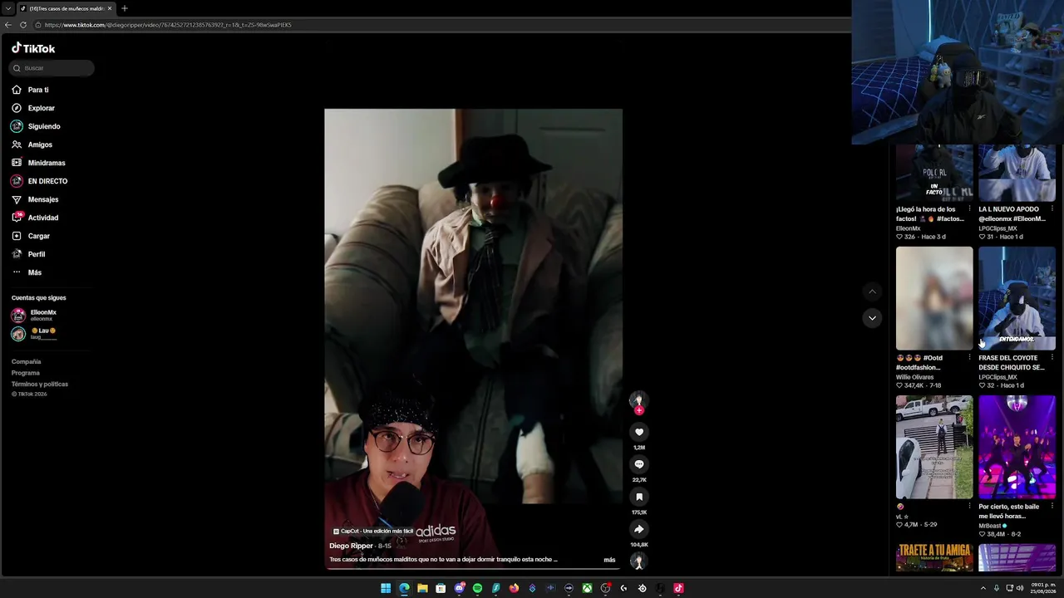Open options for '¡Llegó la hora' video

point(969,209)
